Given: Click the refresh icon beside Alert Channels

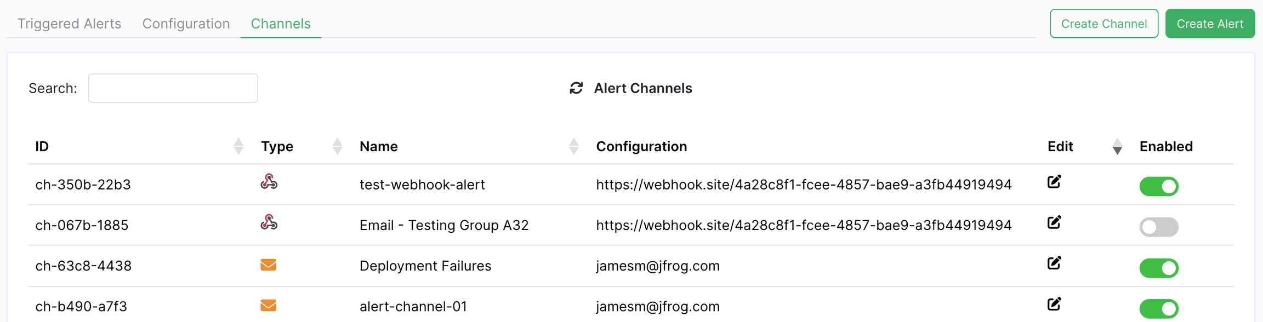Looking at the screenshot, I should coord(576,88).
